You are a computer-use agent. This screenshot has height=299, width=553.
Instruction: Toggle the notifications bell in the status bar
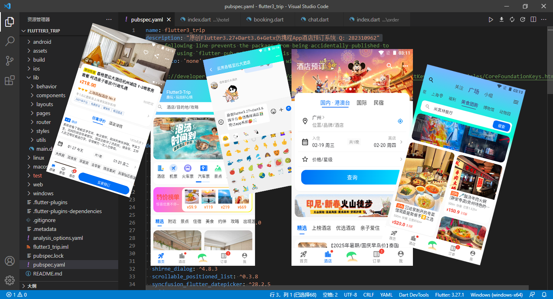pyautogui.click(x=544, y=295)
